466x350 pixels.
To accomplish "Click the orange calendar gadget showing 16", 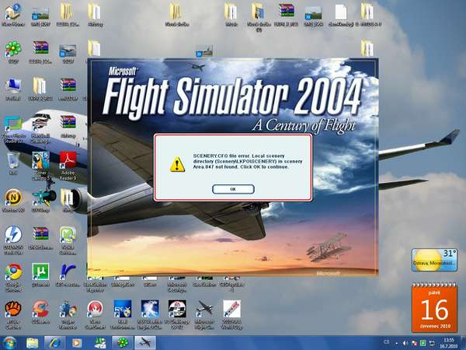I will click(x=434, y=308).
